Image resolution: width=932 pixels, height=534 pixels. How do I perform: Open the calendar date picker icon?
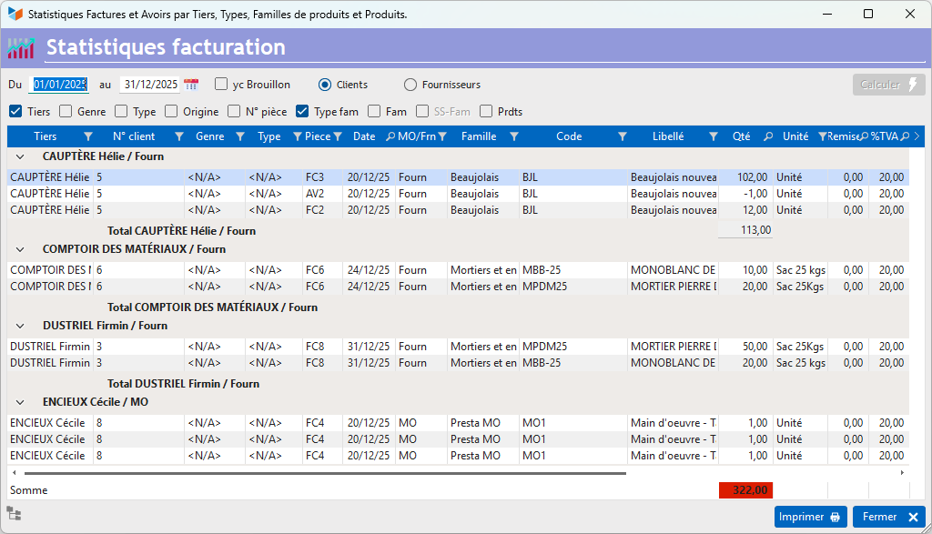(191, 85)
